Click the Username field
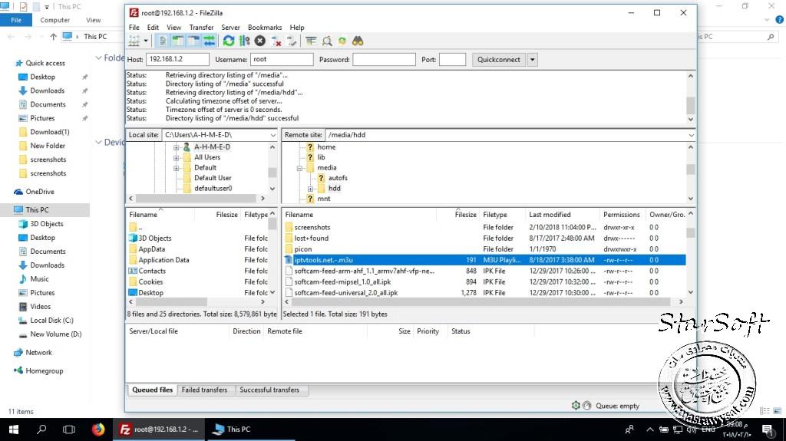 (x=282, y=59)
